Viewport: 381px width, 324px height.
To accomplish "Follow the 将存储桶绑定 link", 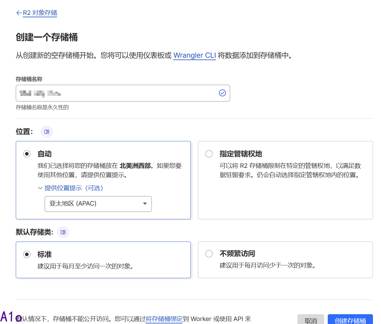I will 164,319.
